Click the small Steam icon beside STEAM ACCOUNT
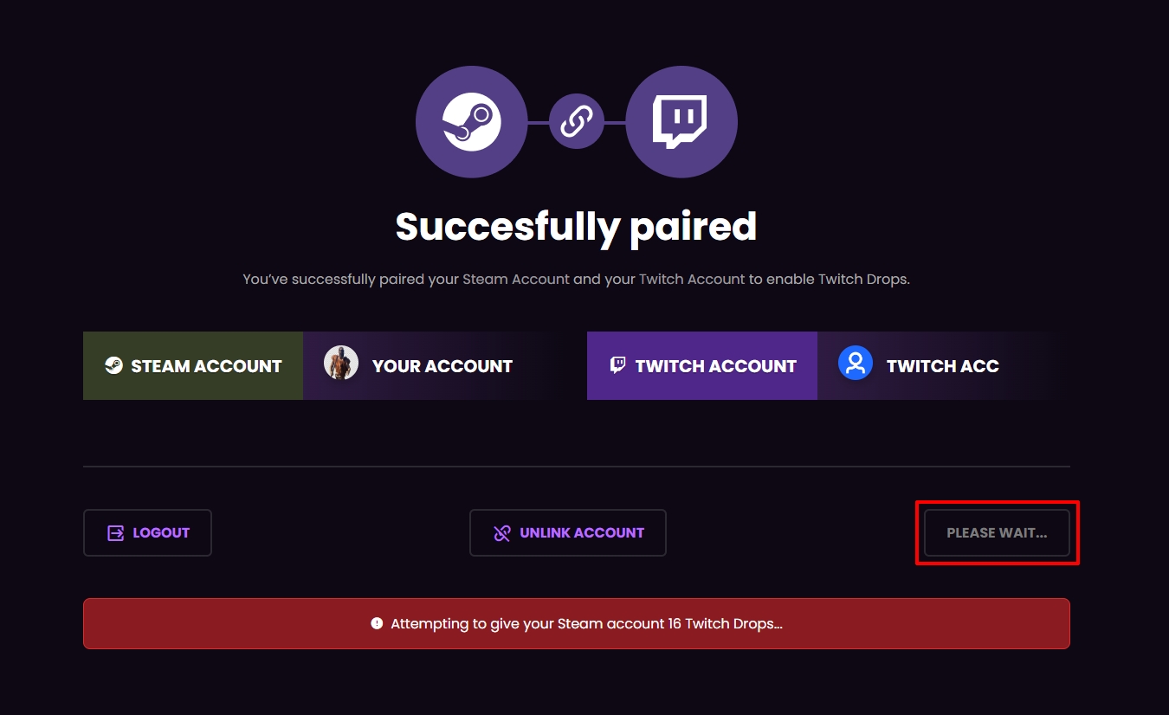Screen dimensions: 1169x715 [113, 365]
